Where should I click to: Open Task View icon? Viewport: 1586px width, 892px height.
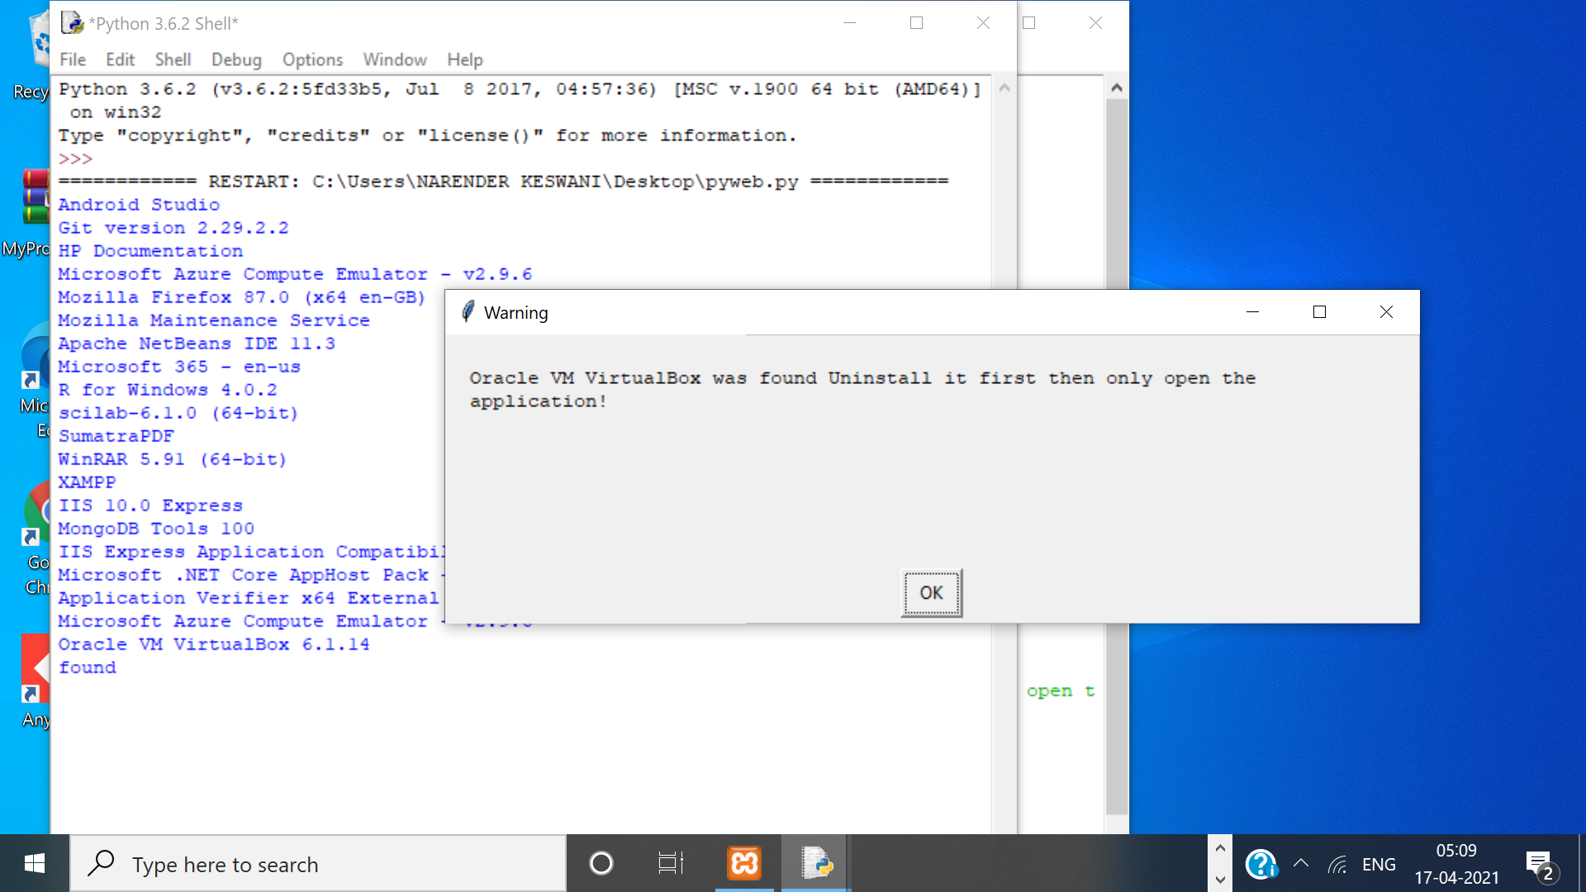point(671,864)
